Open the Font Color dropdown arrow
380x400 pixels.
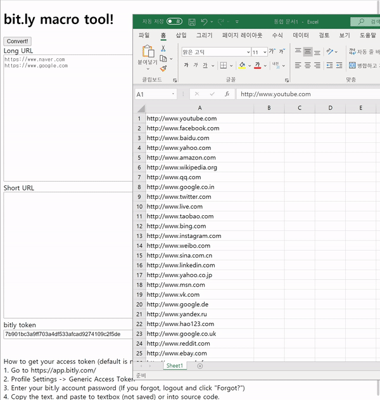(265, 66)
